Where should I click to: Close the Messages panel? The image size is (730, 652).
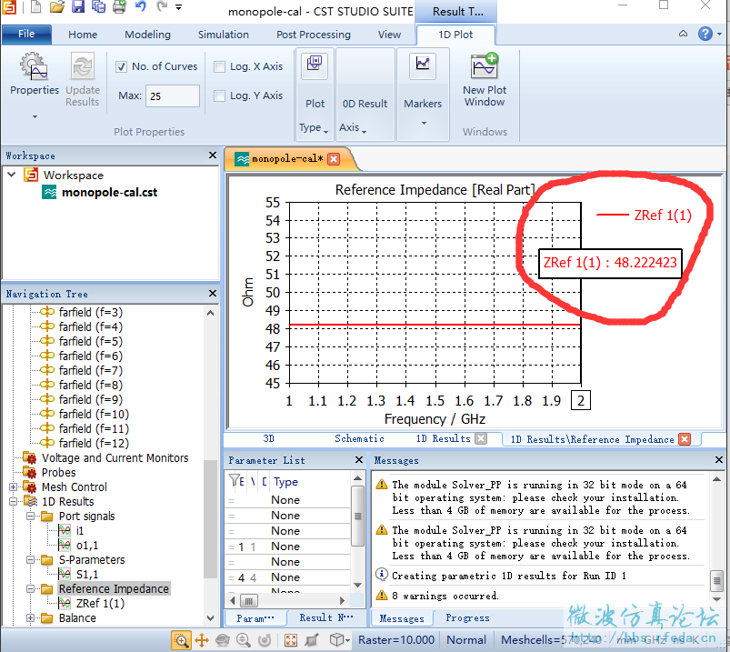719,459
